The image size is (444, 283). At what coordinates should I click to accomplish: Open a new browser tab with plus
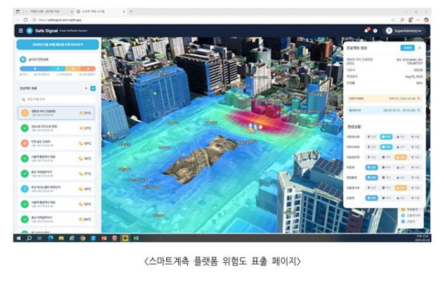pyautogui.click(x=131, y=11)
